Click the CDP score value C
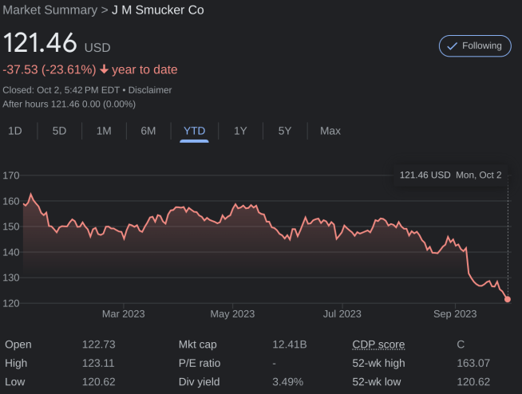Viewport: 522px width, 394px height. point(461,345)
